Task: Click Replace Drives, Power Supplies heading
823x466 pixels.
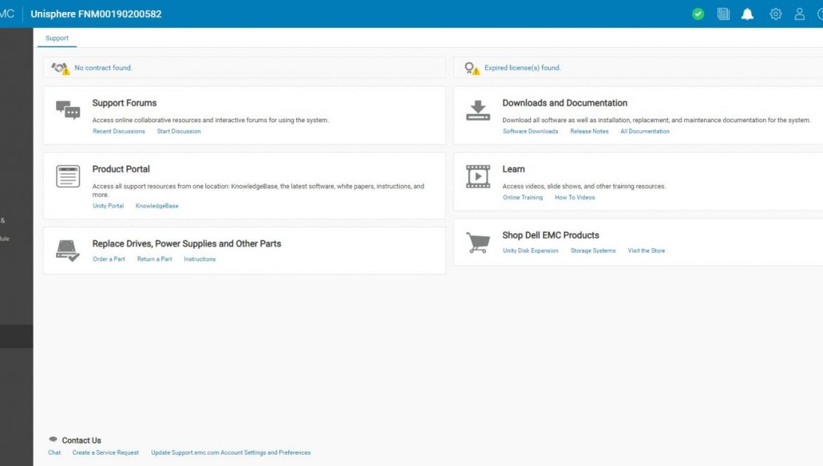Action: click(x=186, y=244)
